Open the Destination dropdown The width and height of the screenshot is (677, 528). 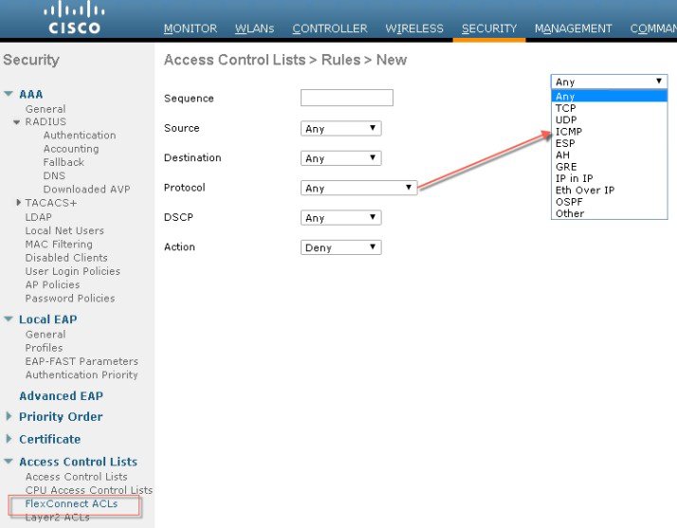[340, 158]
